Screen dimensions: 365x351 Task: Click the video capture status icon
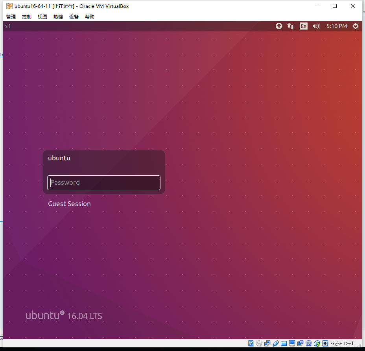pyautogui.click(x=300, y=343)
